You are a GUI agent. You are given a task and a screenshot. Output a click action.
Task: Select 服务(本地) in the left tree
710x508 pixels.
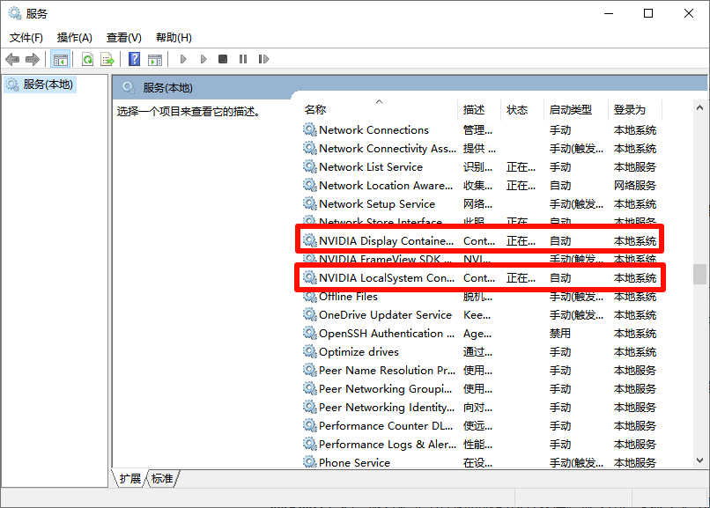pyautogui.click(x=48, y=85)
